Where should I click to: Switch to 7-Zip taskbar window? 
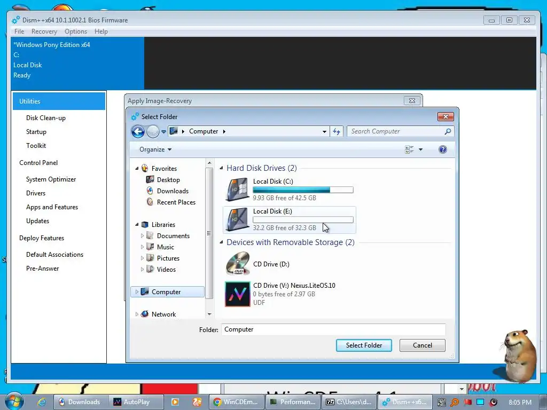pyautogui.click(x=349, y=402)
